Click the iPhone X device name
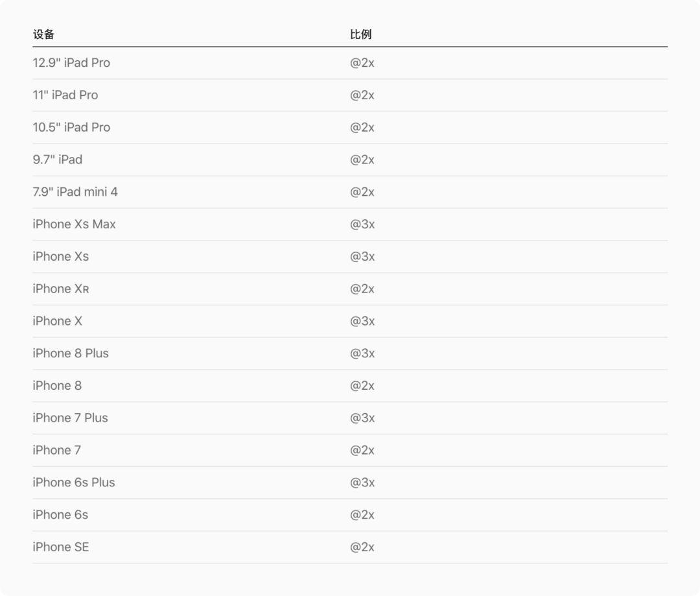Screen dimensions: 700x596 (57, 321)
